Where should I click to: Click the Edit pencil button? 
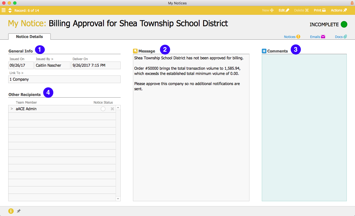[x=284, y=10]
